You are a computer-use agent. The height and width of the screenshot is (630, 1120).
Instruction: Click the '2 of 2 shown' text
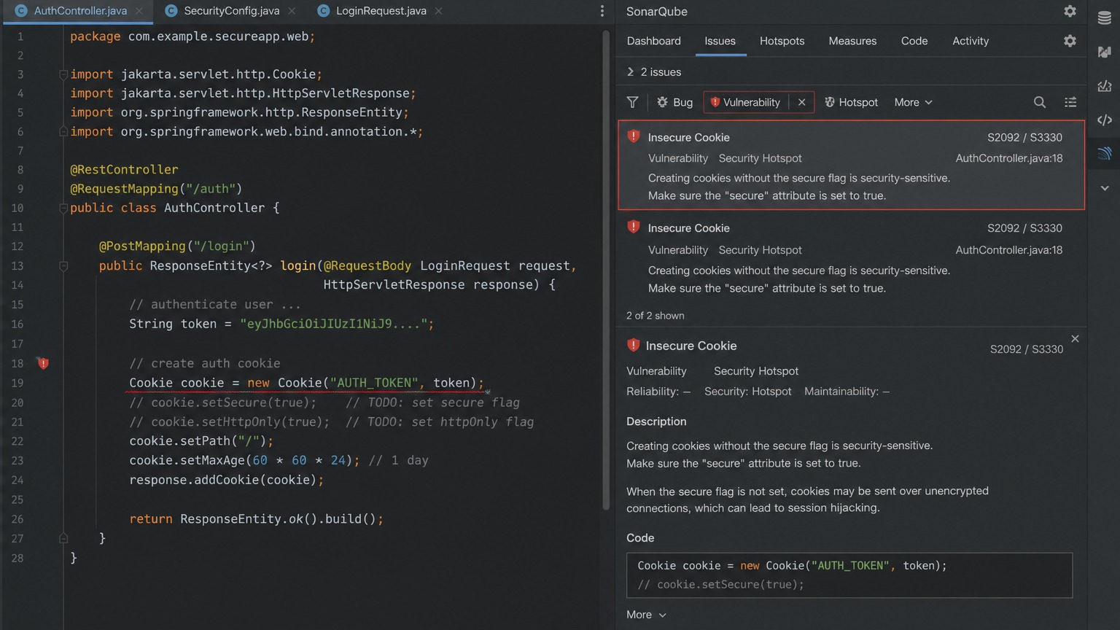(x=655, y=316)
